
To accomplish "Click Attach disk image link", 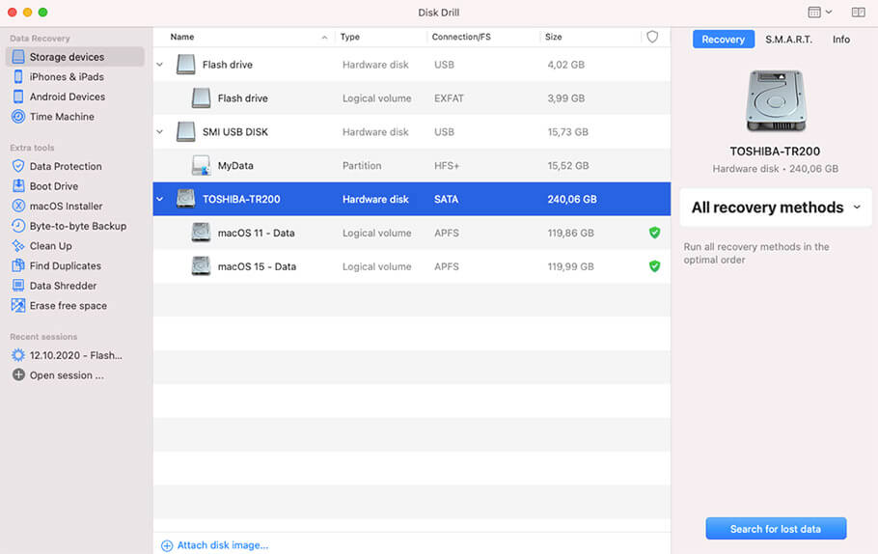I will pyautogui.click(x=215, y=545).
